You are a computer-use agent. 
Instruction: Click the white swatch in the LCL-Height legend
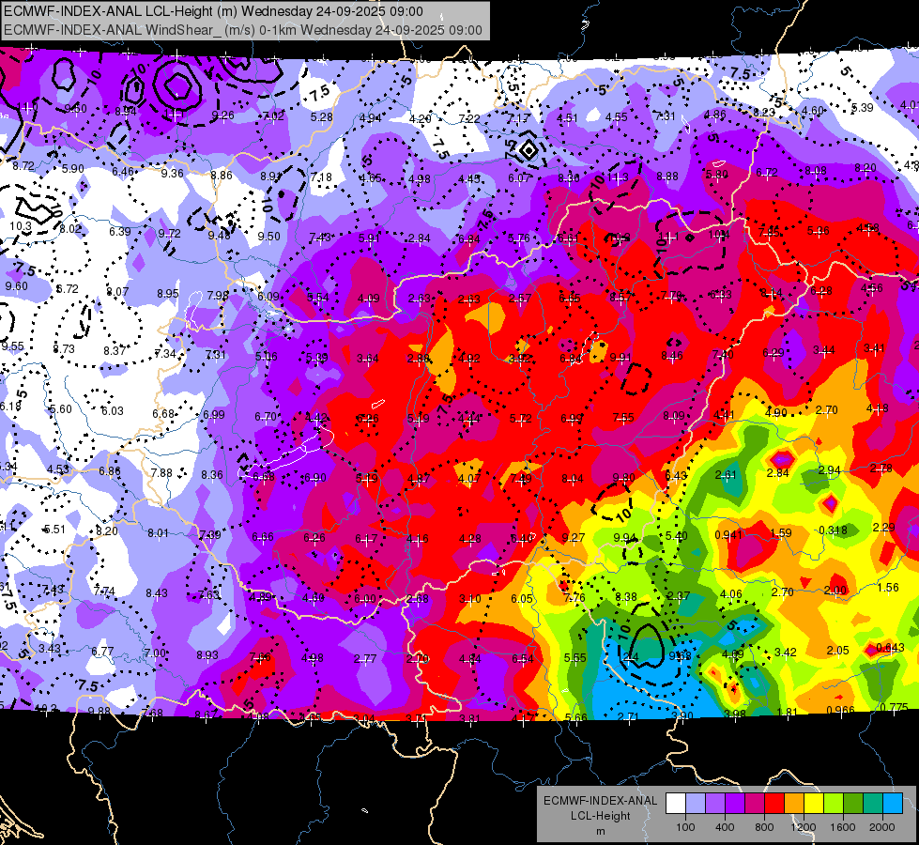676,803
